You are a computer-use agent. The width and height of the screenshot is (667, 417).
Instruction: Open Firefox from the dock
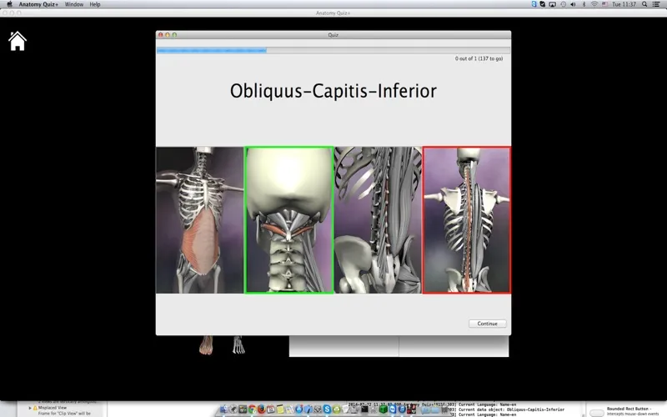262,409
